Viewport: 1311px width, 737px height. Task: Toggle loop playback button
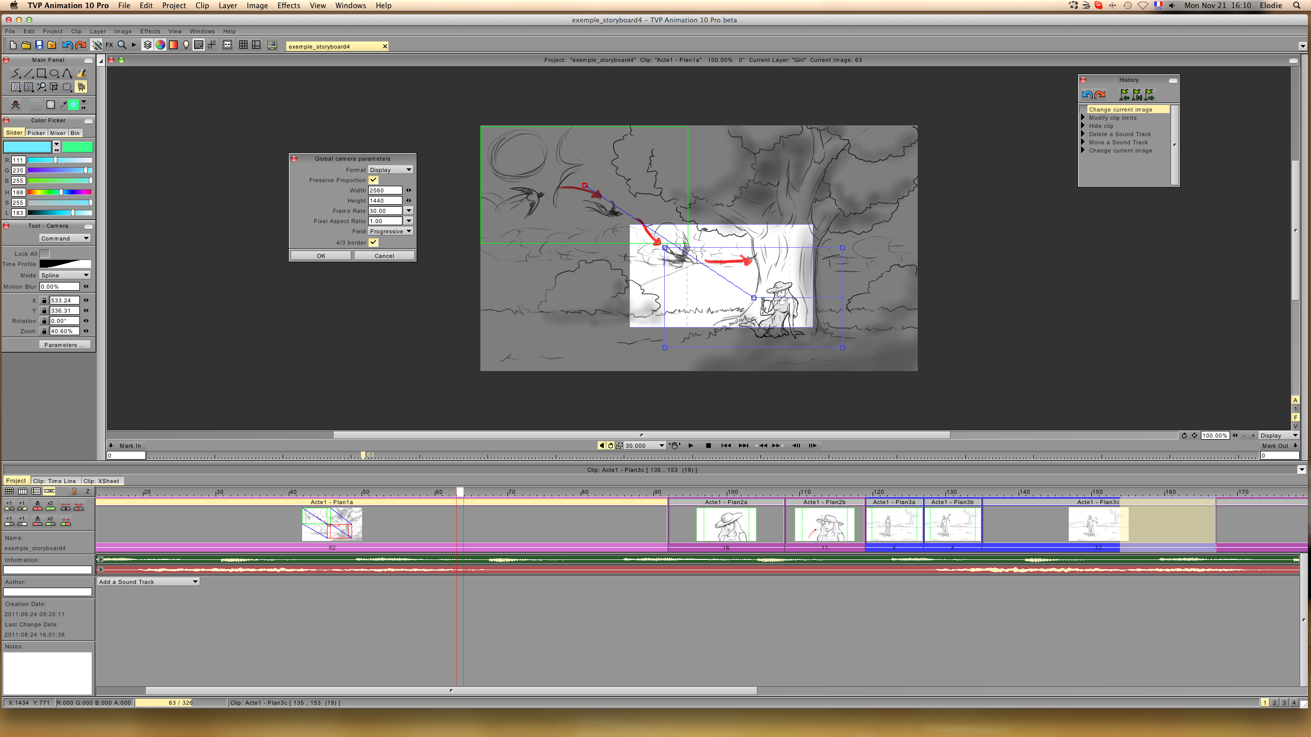(x=610, y=446)
